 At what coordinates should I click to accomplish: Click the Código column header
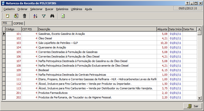13,29
